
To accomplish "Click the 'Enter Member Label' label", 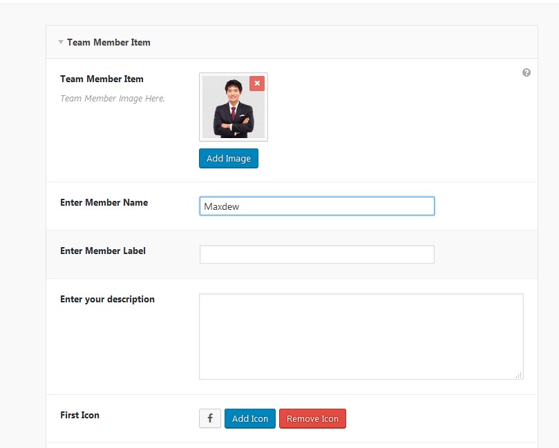I will (x=103, y=251).
